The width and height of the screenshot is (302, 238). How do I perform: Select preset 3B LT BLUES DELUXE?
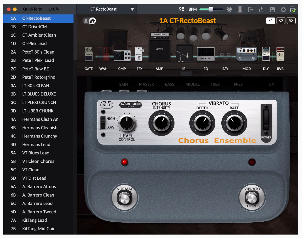coord(38,94)
